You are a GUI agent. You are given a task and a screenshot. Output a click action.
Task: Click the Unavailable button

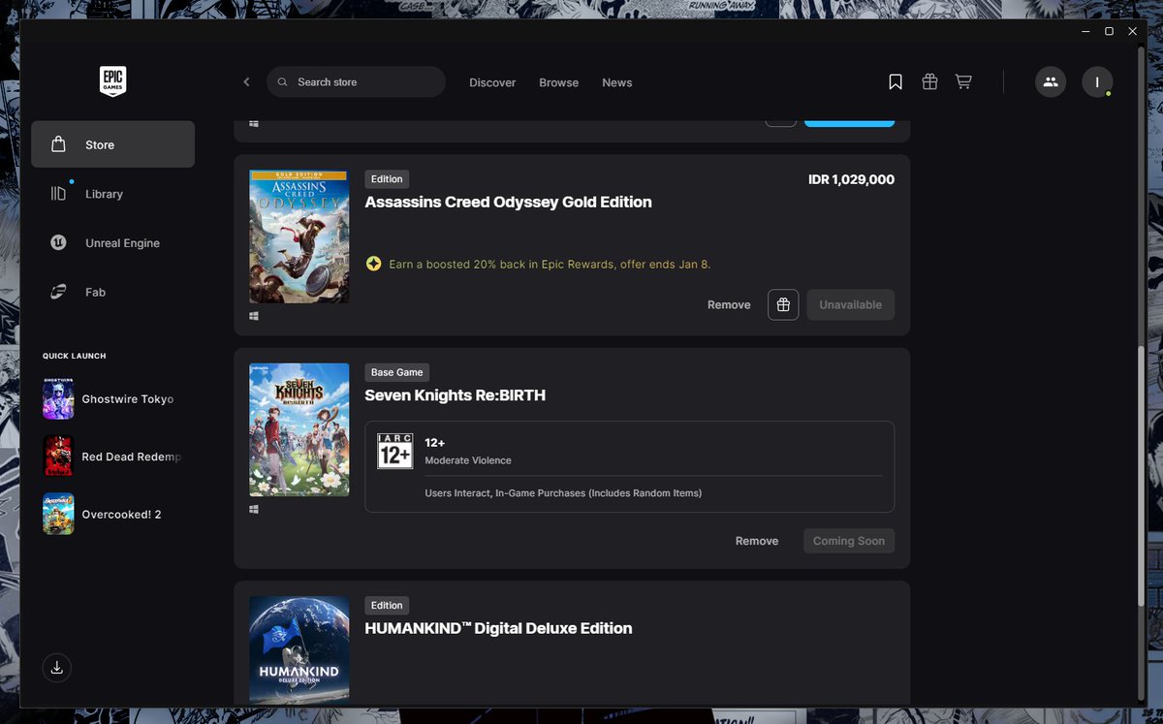850,304
